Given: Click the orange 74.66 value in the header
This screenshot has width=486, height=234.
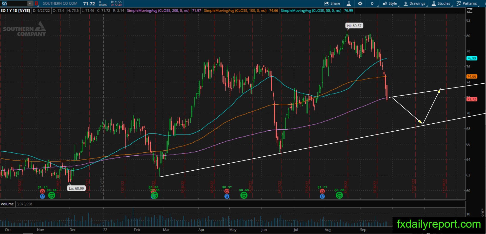Looking at the screenshot, I should point(274,11).
